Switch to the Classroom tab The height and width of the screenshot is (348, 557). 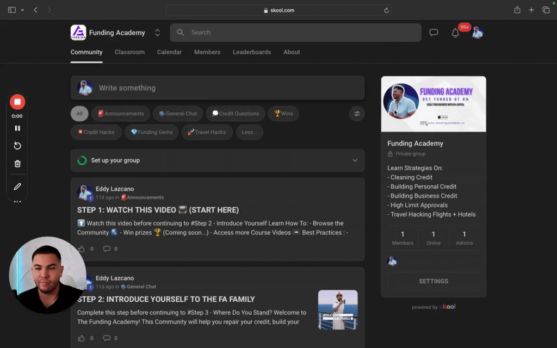[129, 52]
